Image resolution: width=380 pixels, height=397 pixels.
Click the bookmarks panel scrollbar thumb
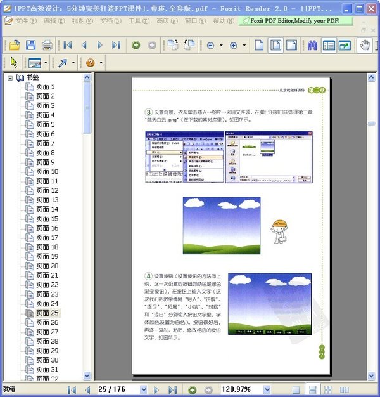[x=87, y=108]
